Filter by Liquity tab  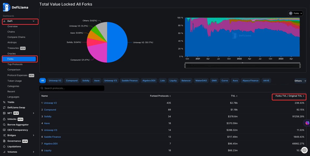[173, 80]
